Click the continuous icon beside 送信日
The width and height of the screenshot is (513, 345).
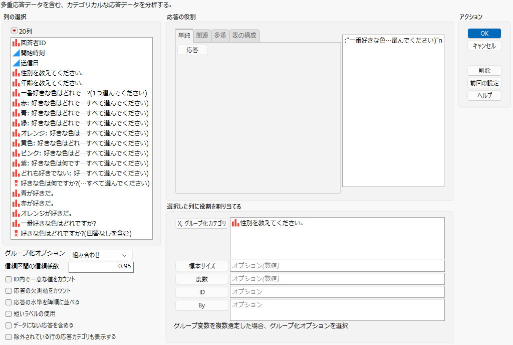[x=16, y=63]
